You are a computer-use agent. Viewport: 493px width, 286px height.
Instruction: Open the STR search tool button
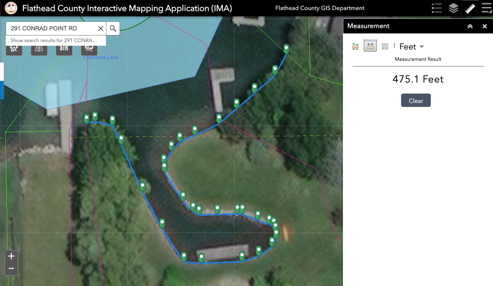64,49
